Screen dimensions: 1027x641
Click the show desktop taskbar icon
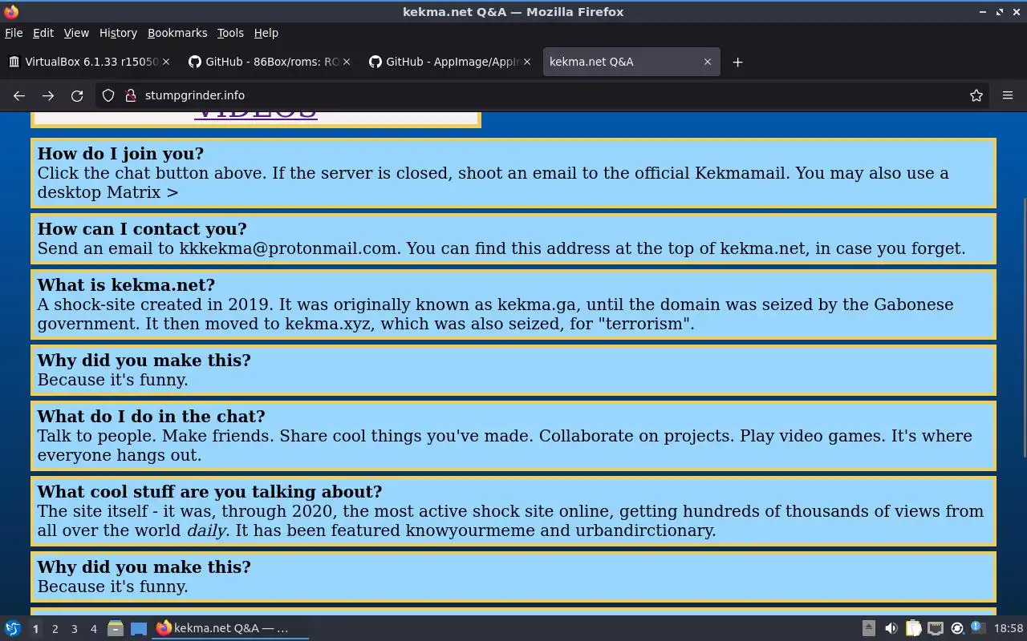[139, 628]
